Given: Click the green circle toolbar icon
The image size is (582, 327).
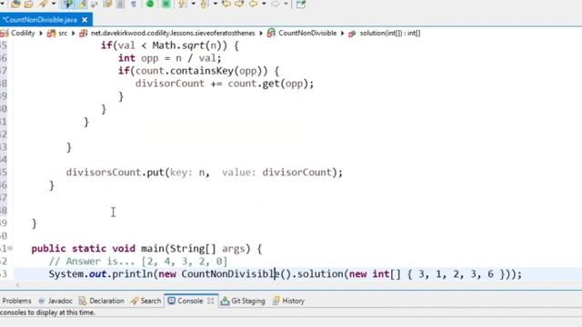Looking at the screenshot, I should click(x=150, y=4).
